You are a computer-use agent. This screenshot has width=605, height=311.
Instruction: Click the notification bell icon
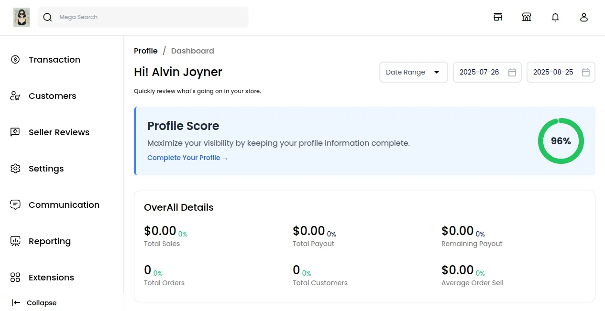555,17
